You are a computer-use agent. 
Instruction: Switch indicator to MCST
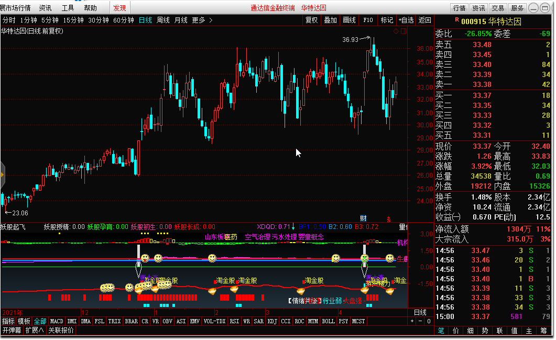(x=358, y=321)
